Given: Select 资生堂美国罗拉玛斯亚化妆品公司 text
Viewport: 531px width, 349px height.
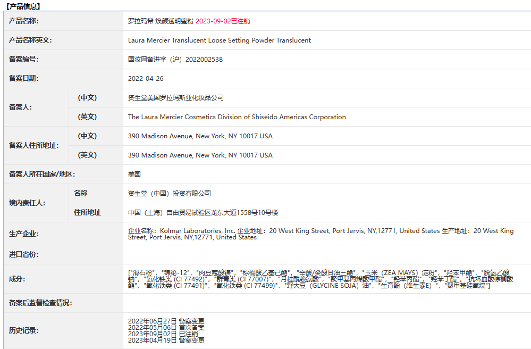Looking at the screenshot, I should 176,97.
